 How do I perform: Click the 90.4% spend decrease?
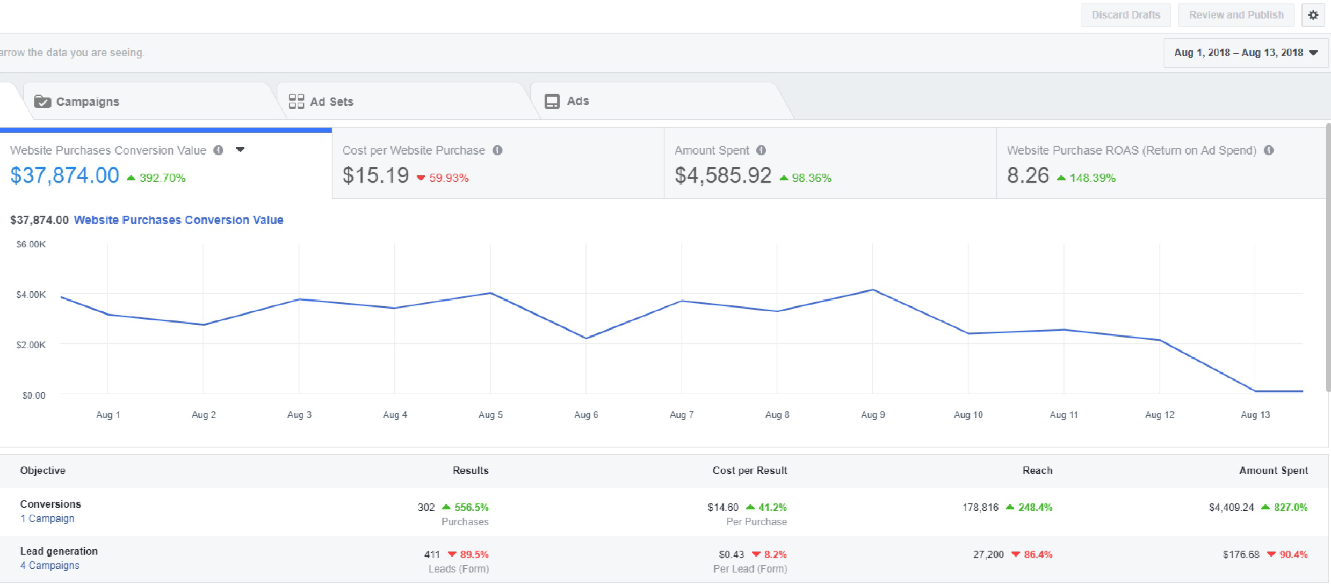click(1287, 554)
